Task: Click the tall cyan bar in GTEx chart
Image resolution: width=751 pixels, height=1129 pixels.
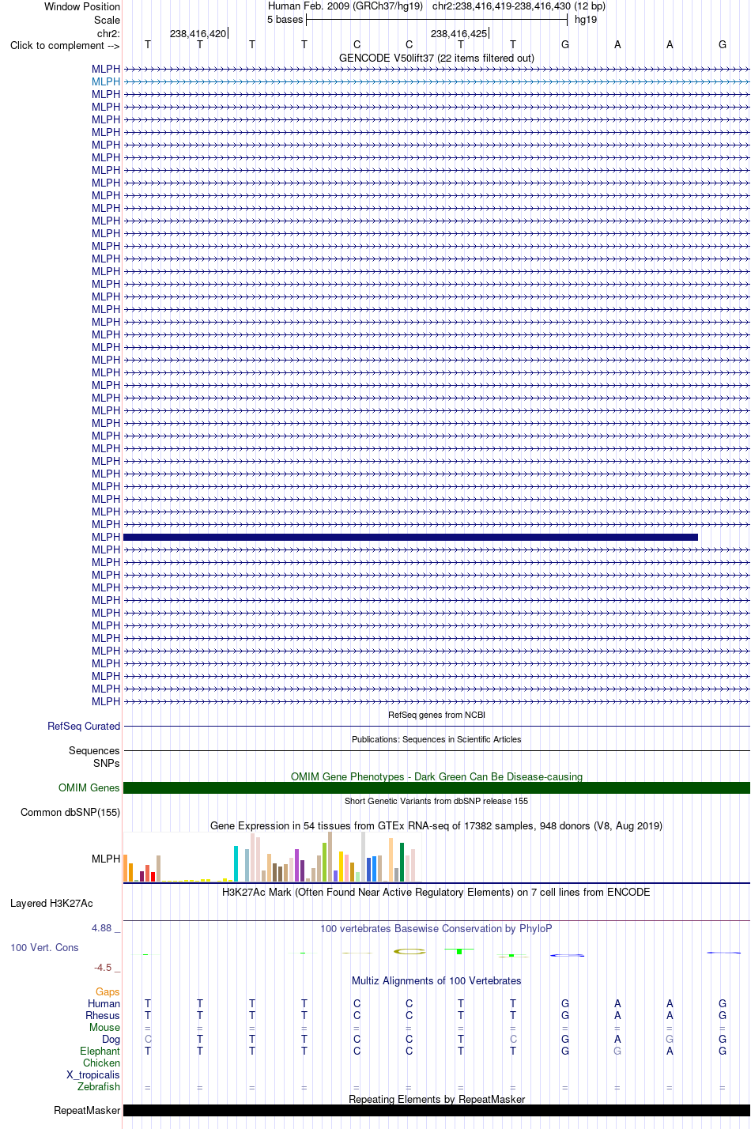Action: pyautogui.click(x=236, y=864)
